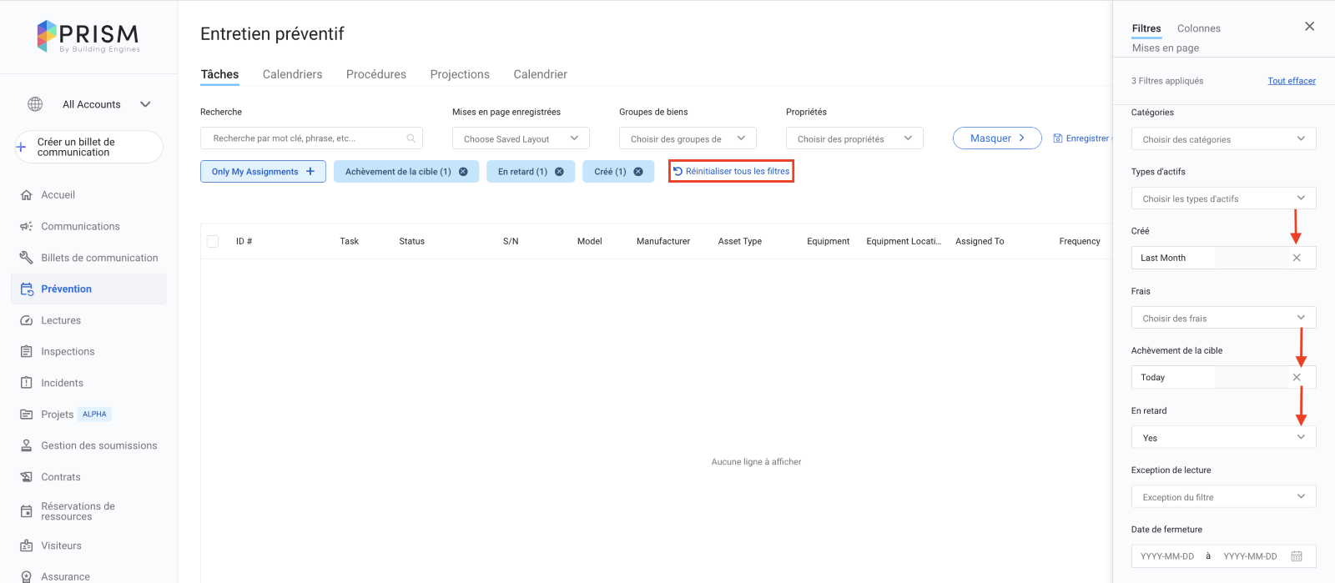This screenshot has width=1335, height=583.
Task: Select all rows checkbox in table header
Action: tap(213, 241)
